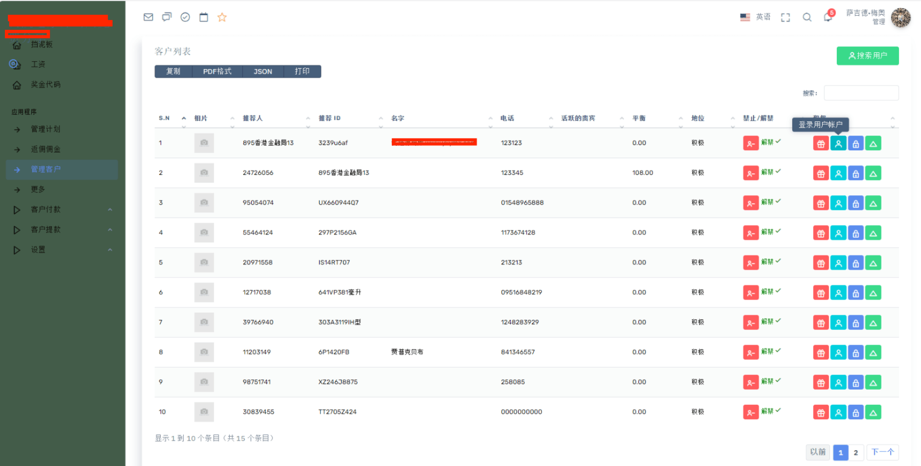Toggle the sort arrow on the S.N column
The width and height of the screenshot is (921, 466).
[x=184, y=118]
